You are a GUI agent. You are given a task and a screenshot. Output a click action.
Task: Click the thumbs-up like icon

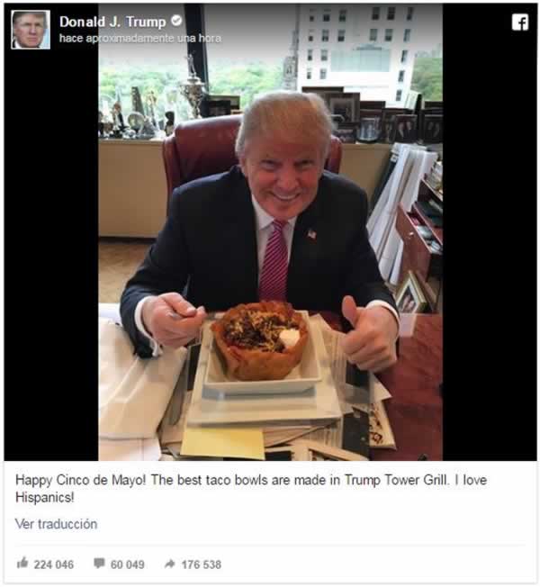point(22,563)
